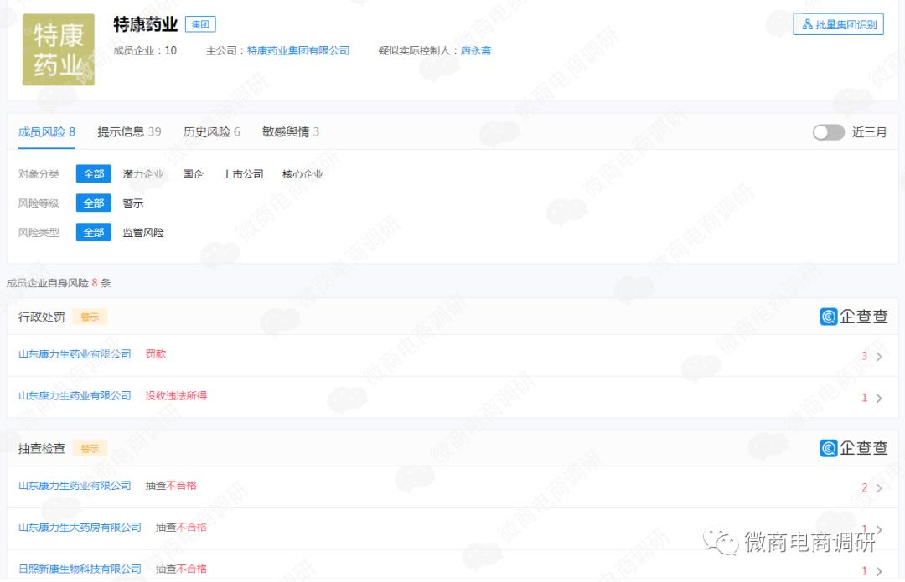Switch to the 成员风险 tab

(x=47, y=132)
